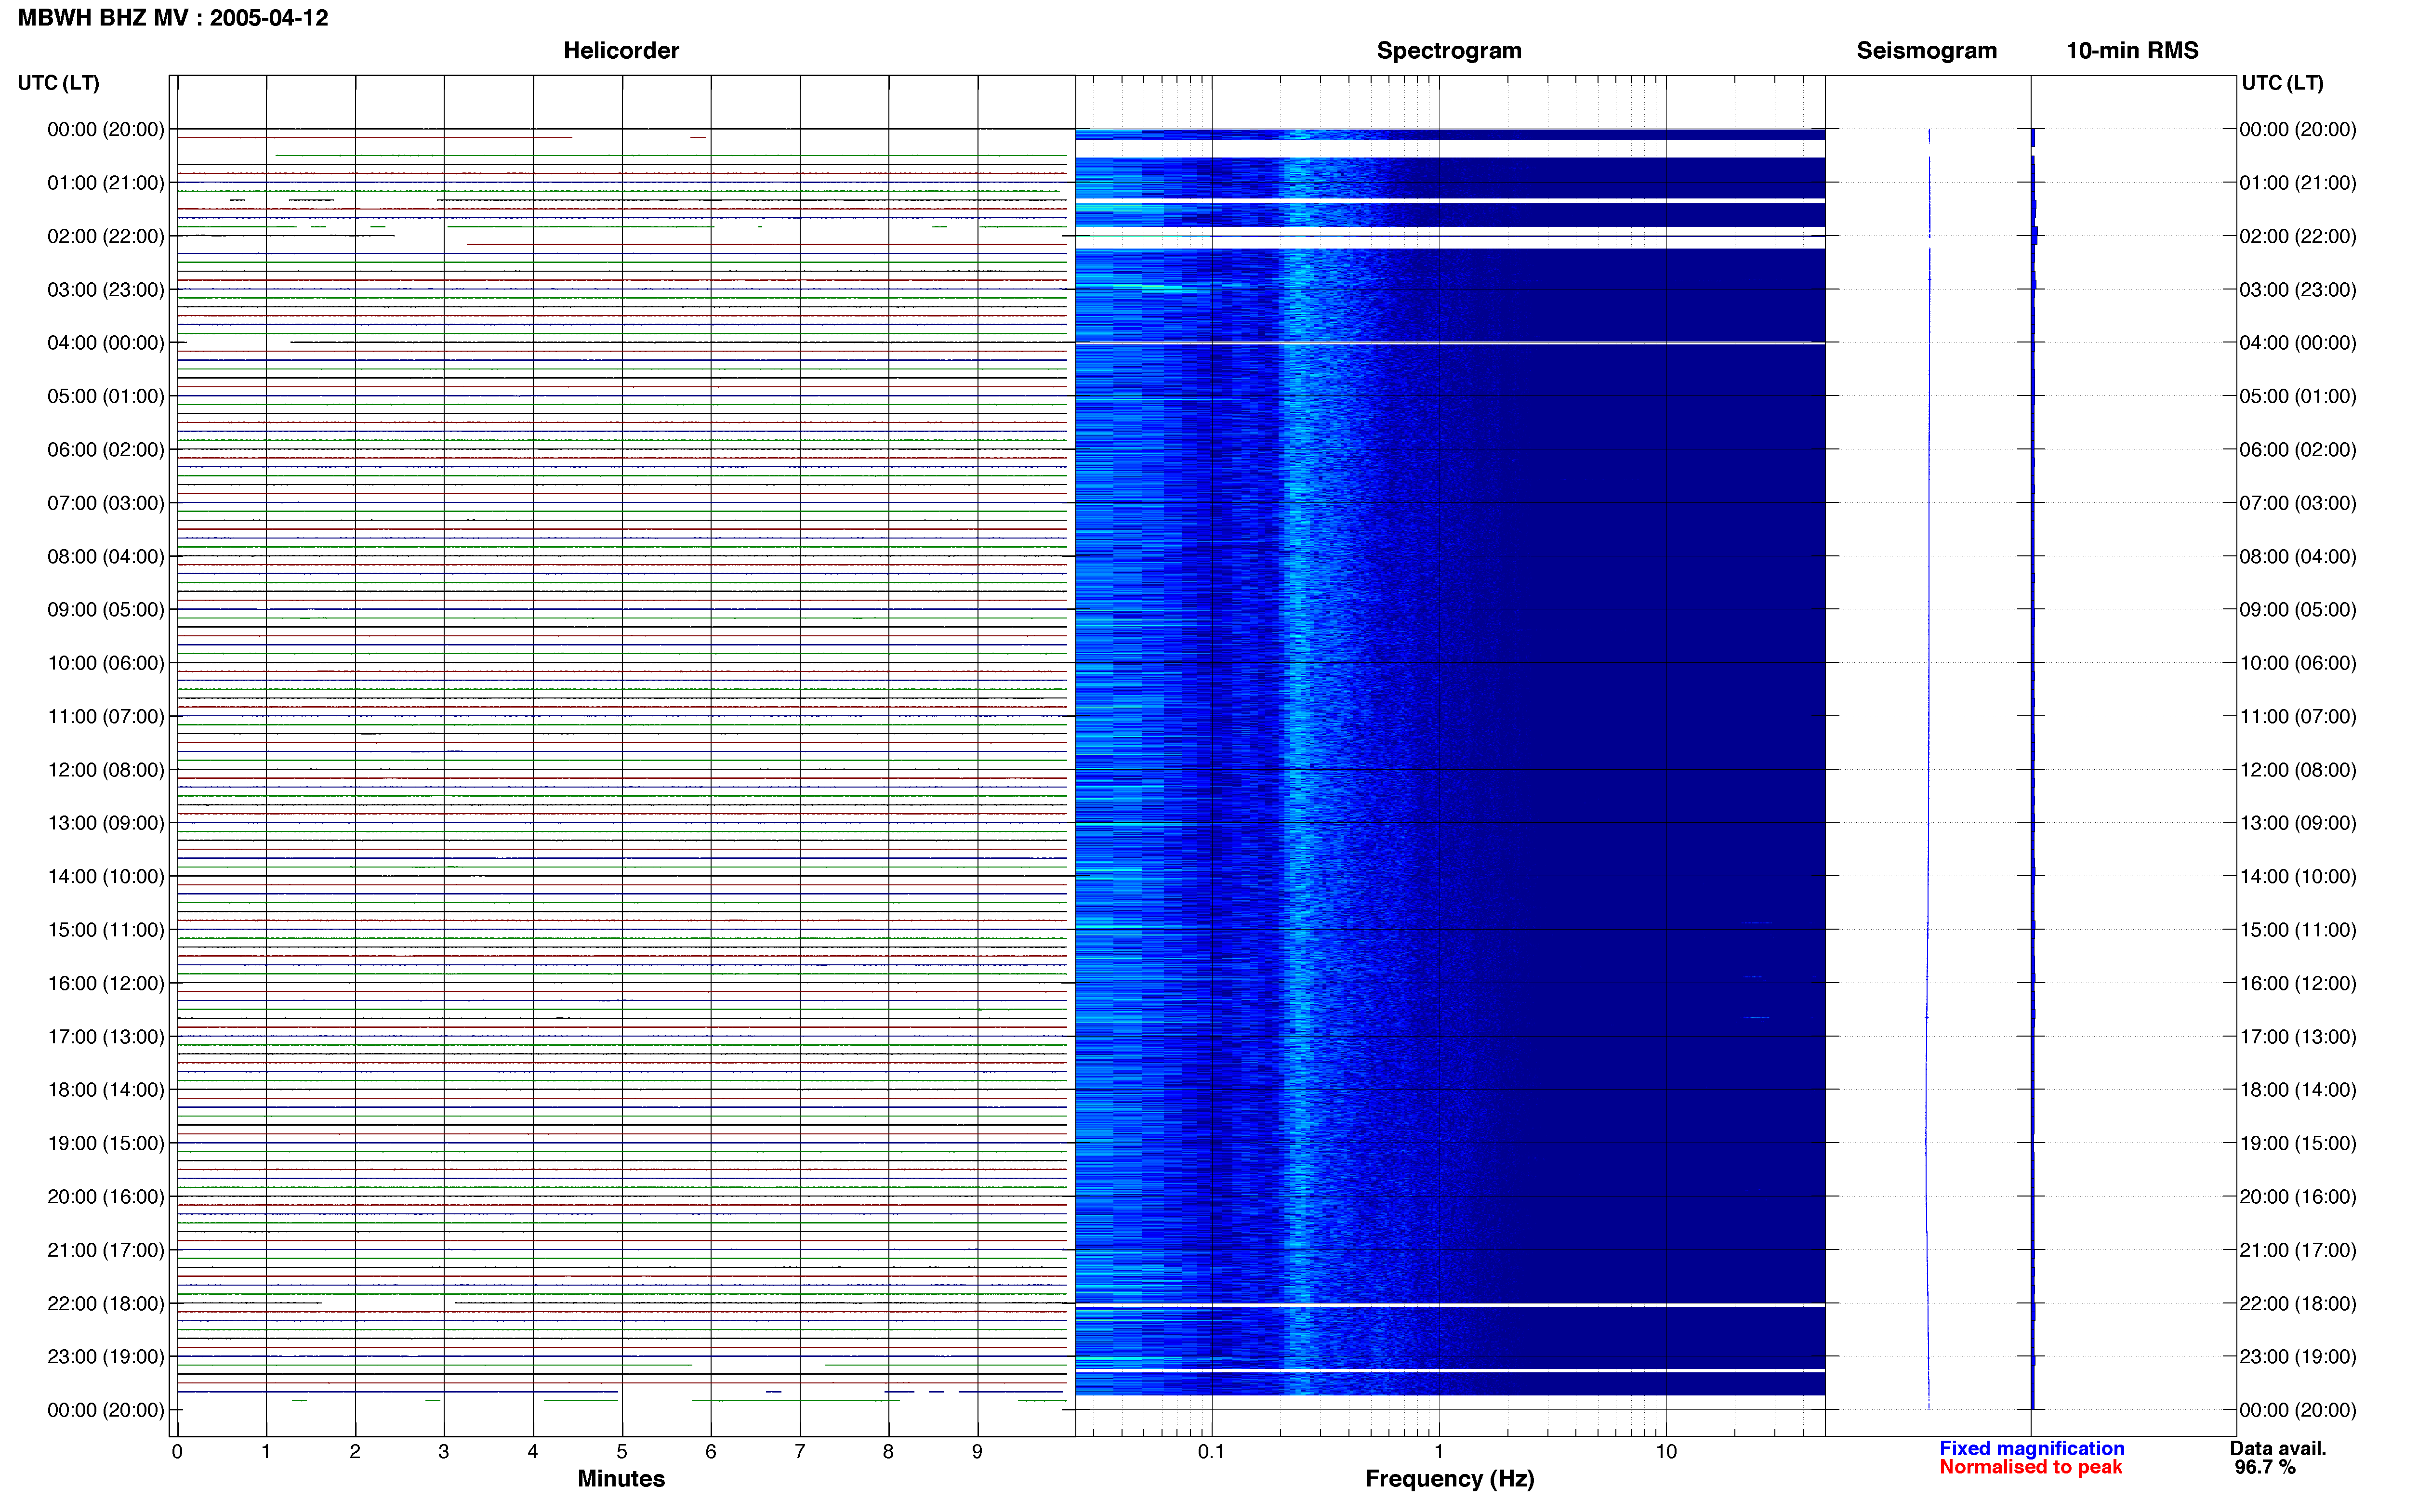Click 13:00 (09:00) on the Helicorder time axis

tap(106, 823)
